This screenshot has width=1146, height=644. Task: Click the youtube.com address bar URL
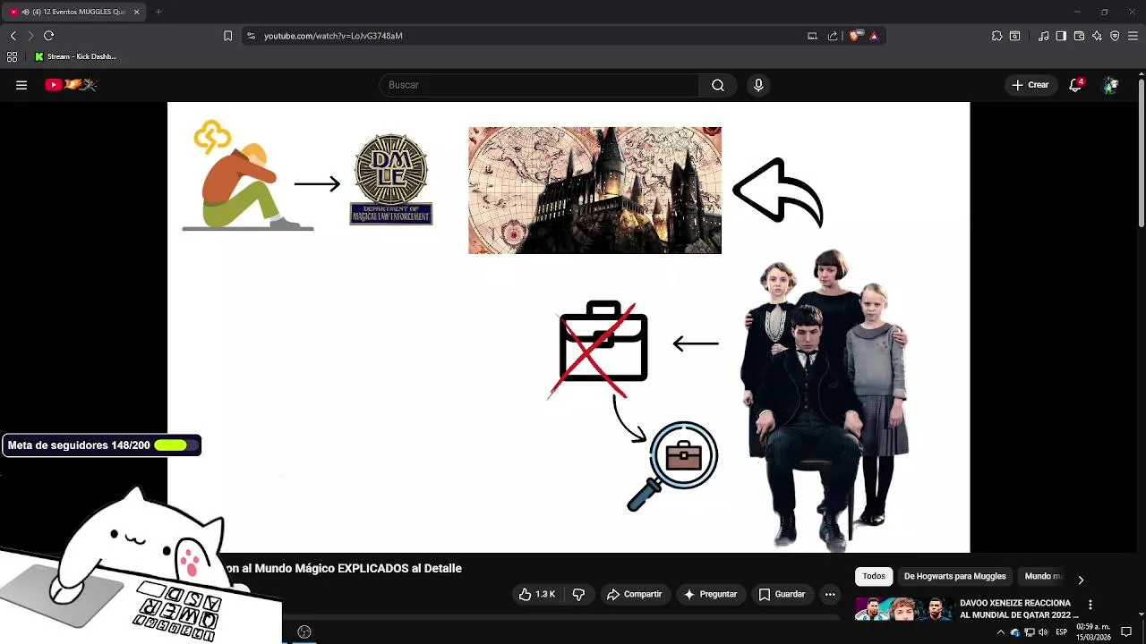pos(333,36)
